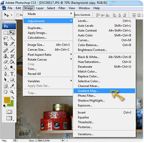
Task: Select the Magic Wand tool
Action: 12,38
